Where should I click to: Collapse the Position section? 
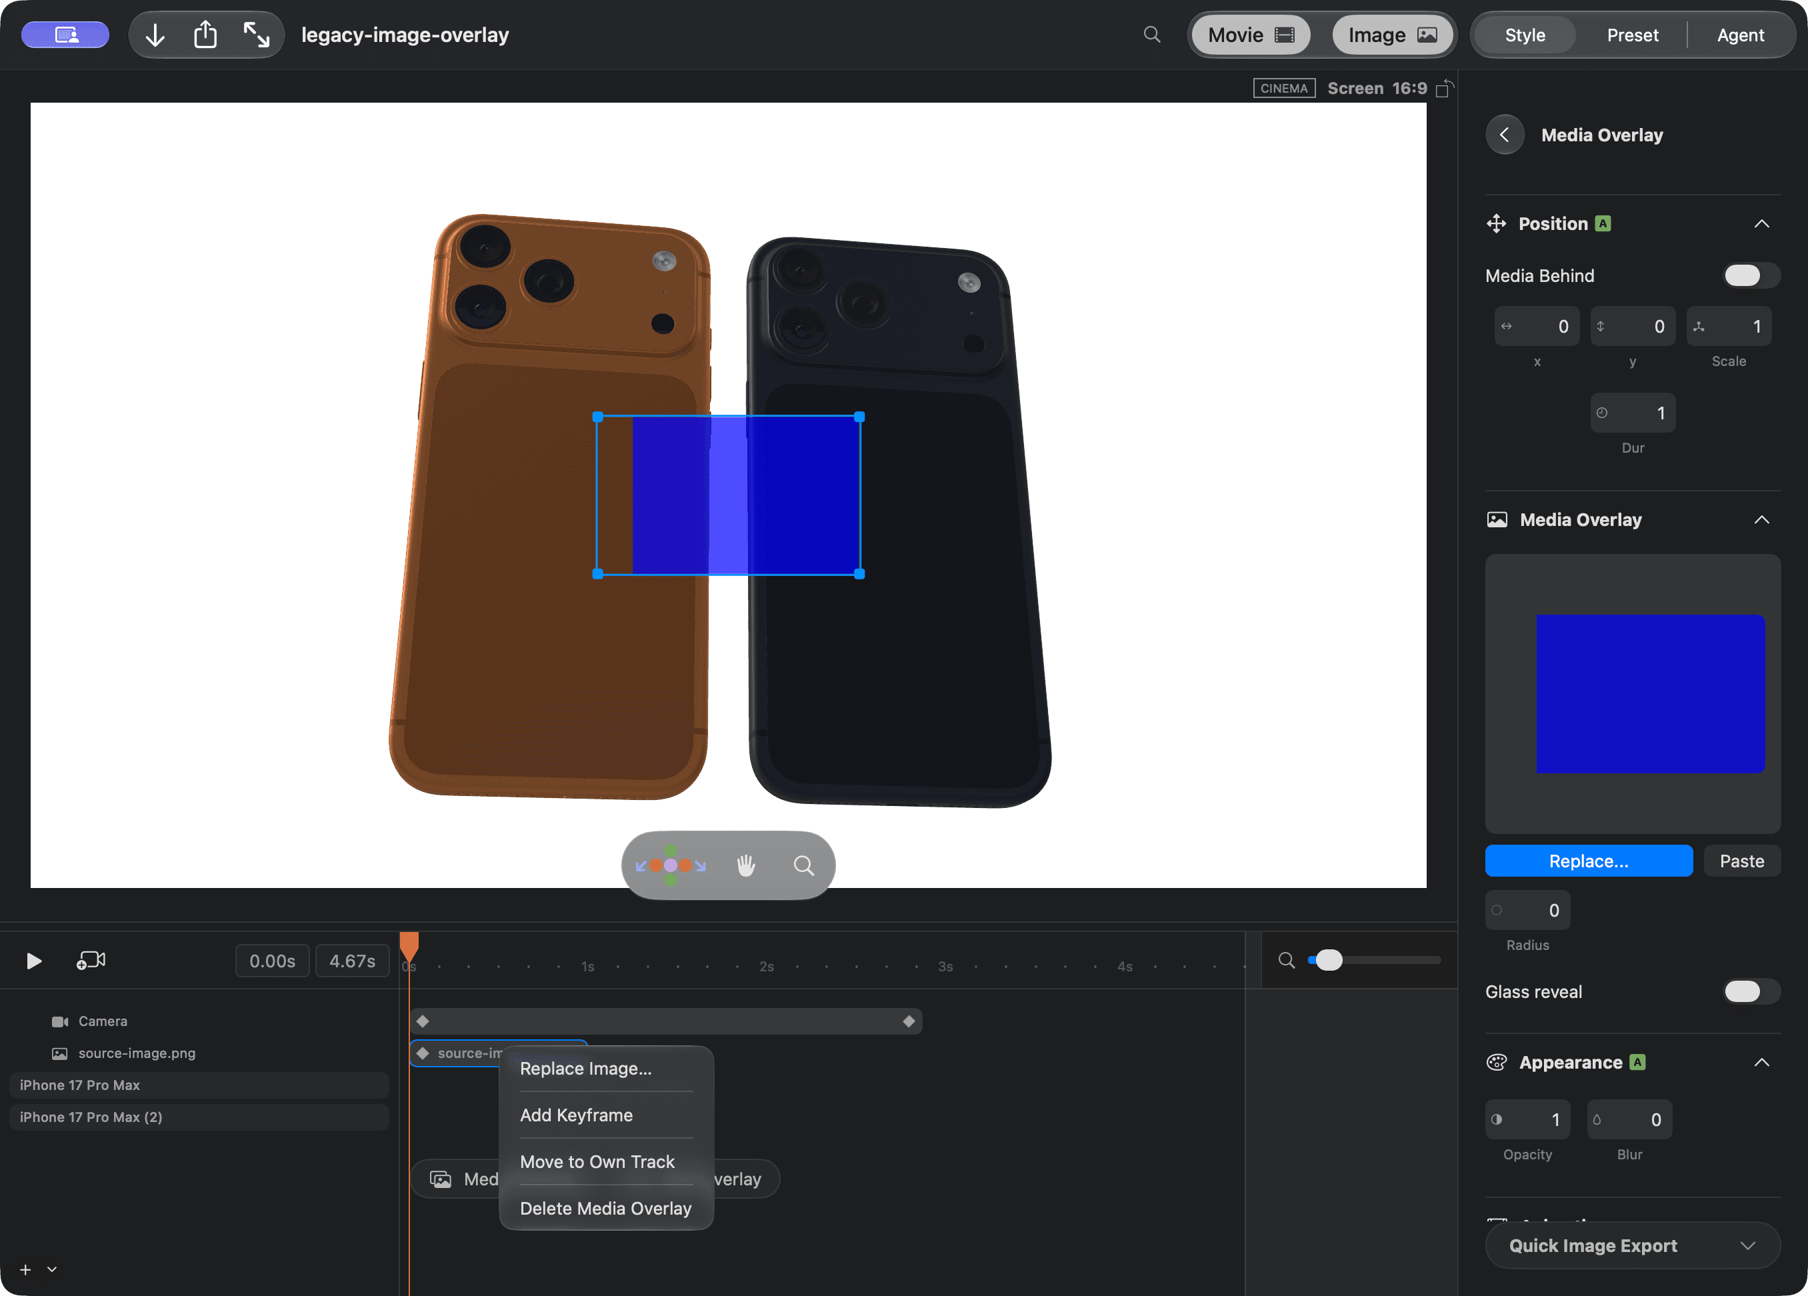[1762, 224]
